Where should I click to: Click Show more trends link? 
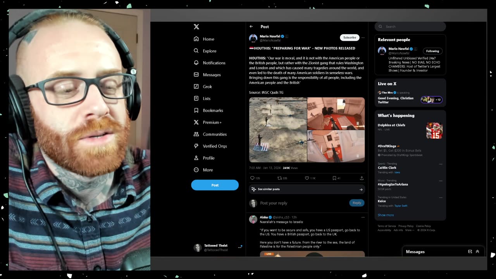[386, 215]
